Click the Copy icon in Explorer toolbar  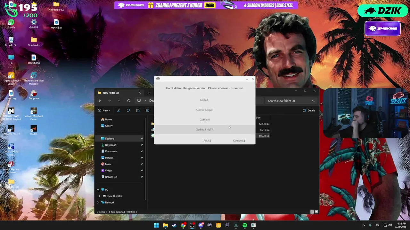point(128,110)
